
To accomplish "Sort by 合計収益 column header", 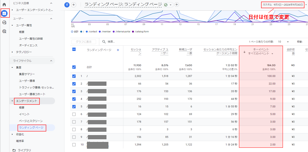I will point(290,51).
